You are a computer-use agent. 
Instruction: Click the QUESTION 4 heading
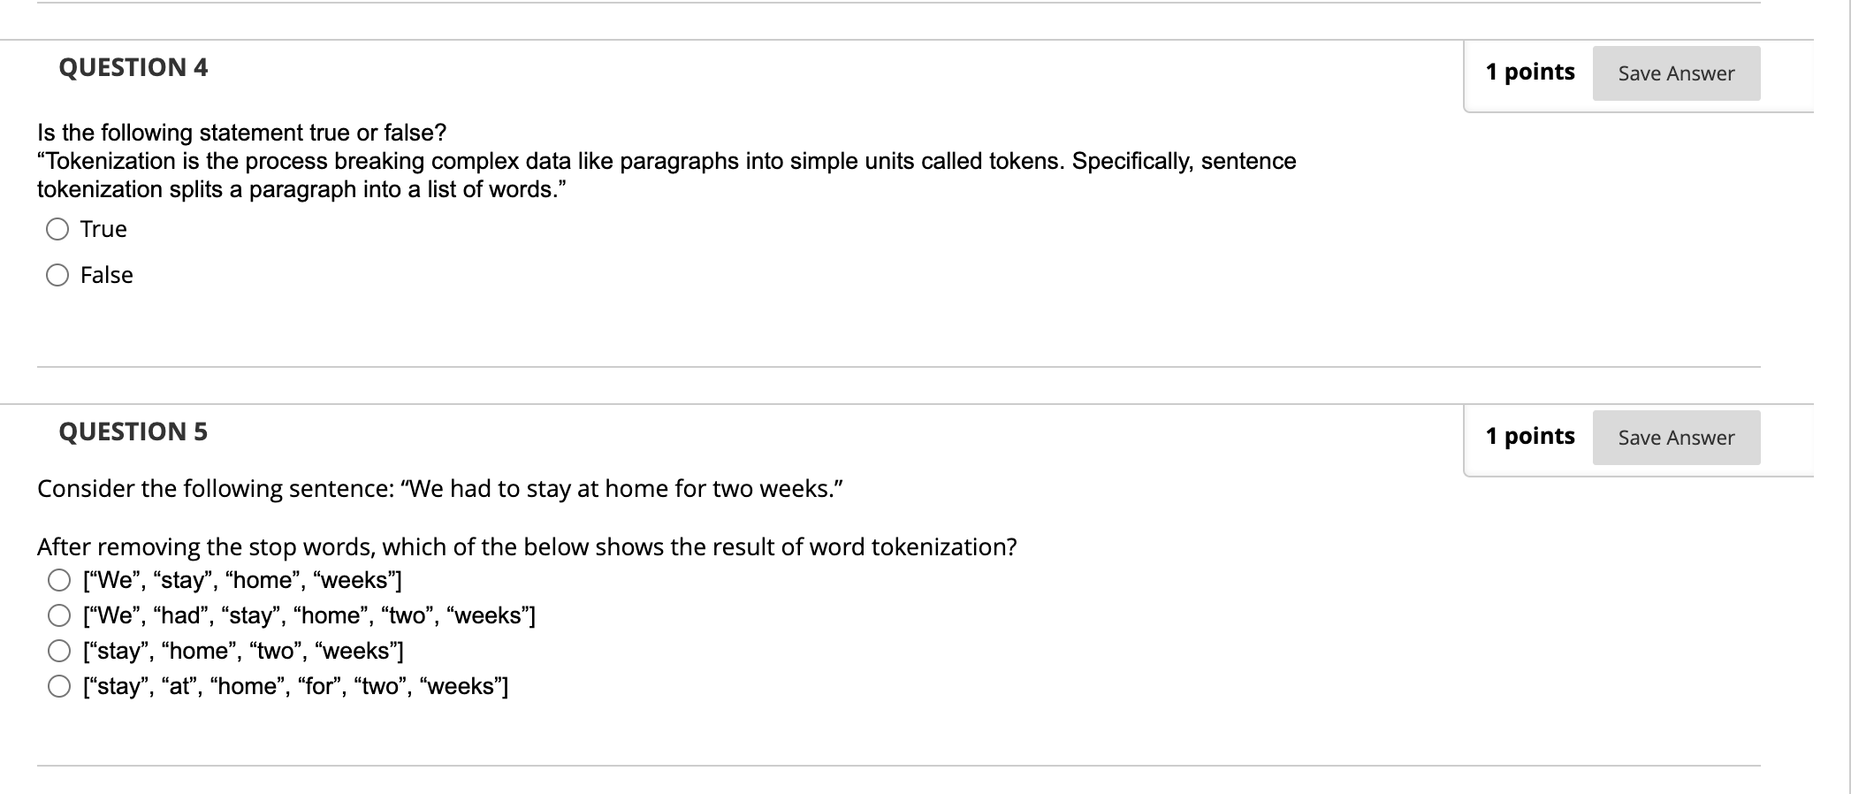133,67
